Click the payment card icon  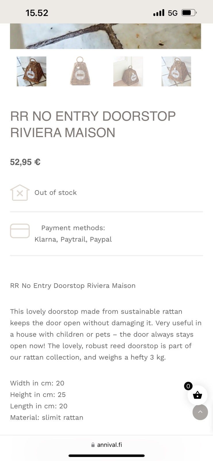20,231
